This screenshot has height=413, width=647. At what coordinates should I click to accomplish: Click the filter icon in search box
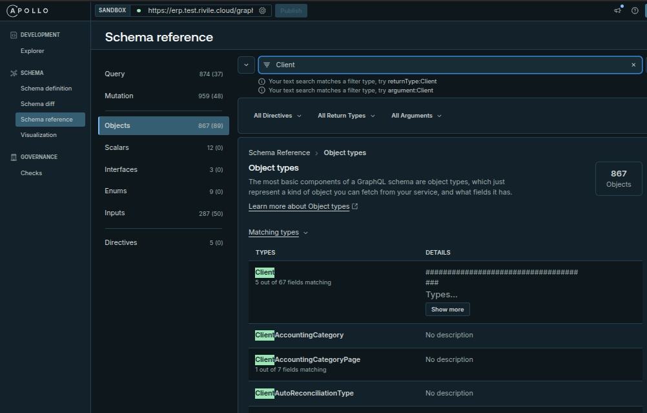tap(267, 65)
